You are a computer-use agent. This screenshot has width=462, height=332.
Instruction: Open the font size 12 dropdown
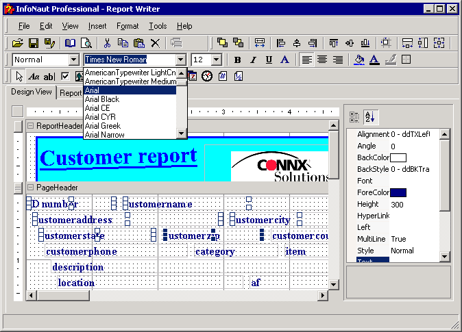(x=217, y=60)
